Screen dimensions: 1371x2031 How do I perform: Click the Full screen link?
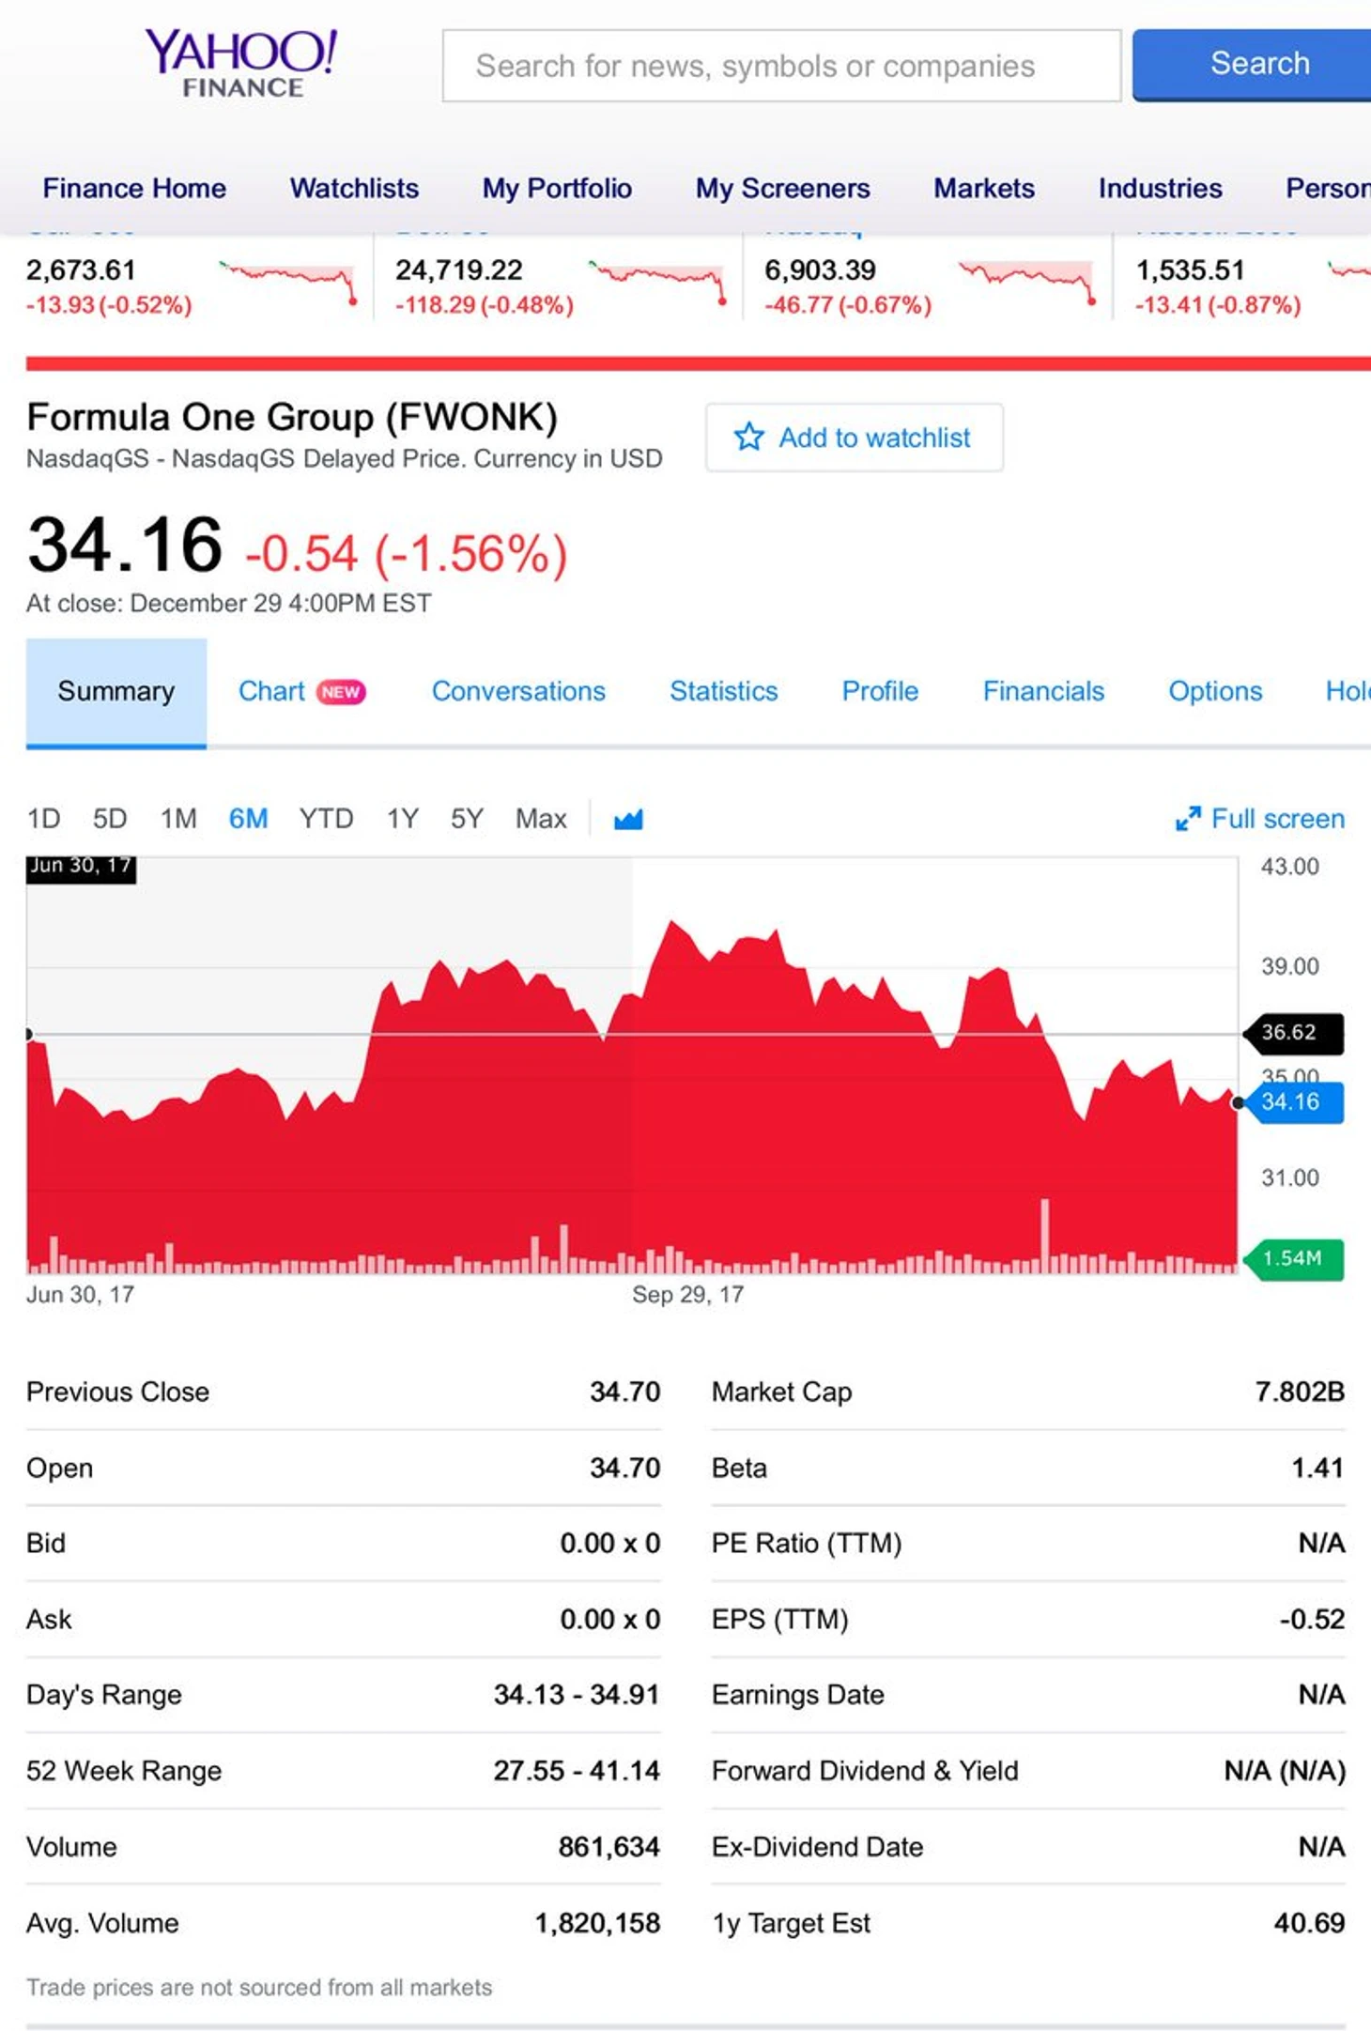coord(1277,819)
